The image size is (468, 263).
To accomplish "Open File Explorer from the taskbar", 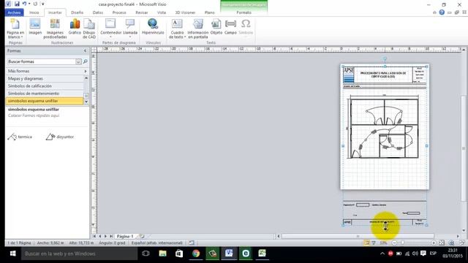I will [x=162, y=254].
